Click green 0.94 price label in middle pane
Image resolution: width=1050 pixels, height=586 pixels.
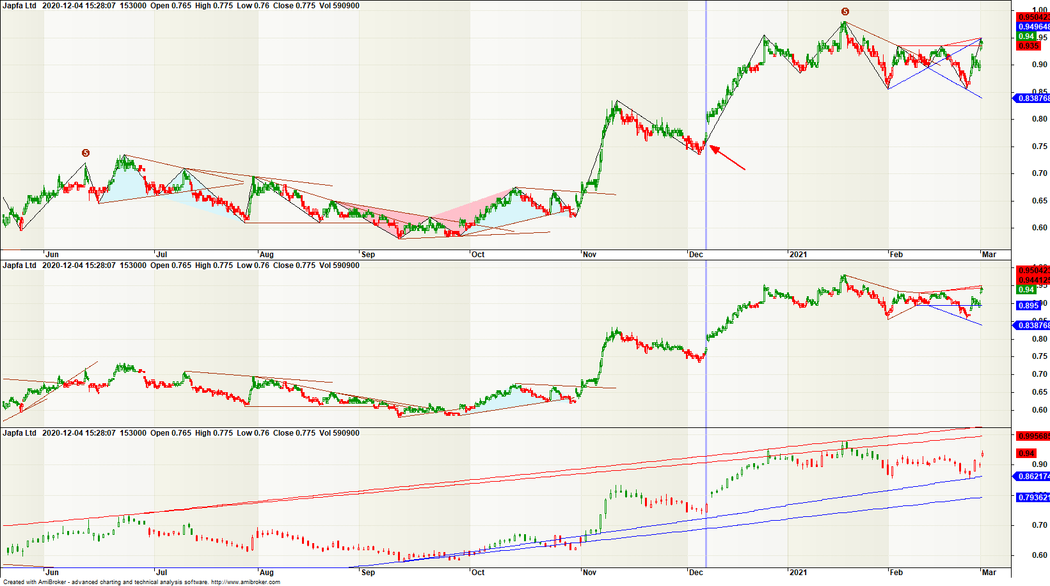(1026, 290)
